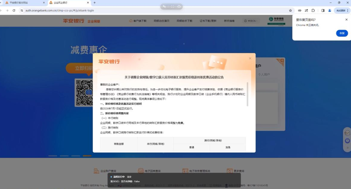351x189 pixels.
Task: Open 网银动态演示 in the header
Action: [x=162, y=21]
